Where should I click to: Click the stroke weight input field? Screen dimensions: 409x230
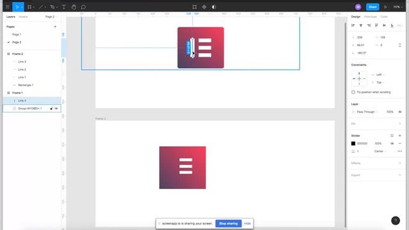click(361, 151)
